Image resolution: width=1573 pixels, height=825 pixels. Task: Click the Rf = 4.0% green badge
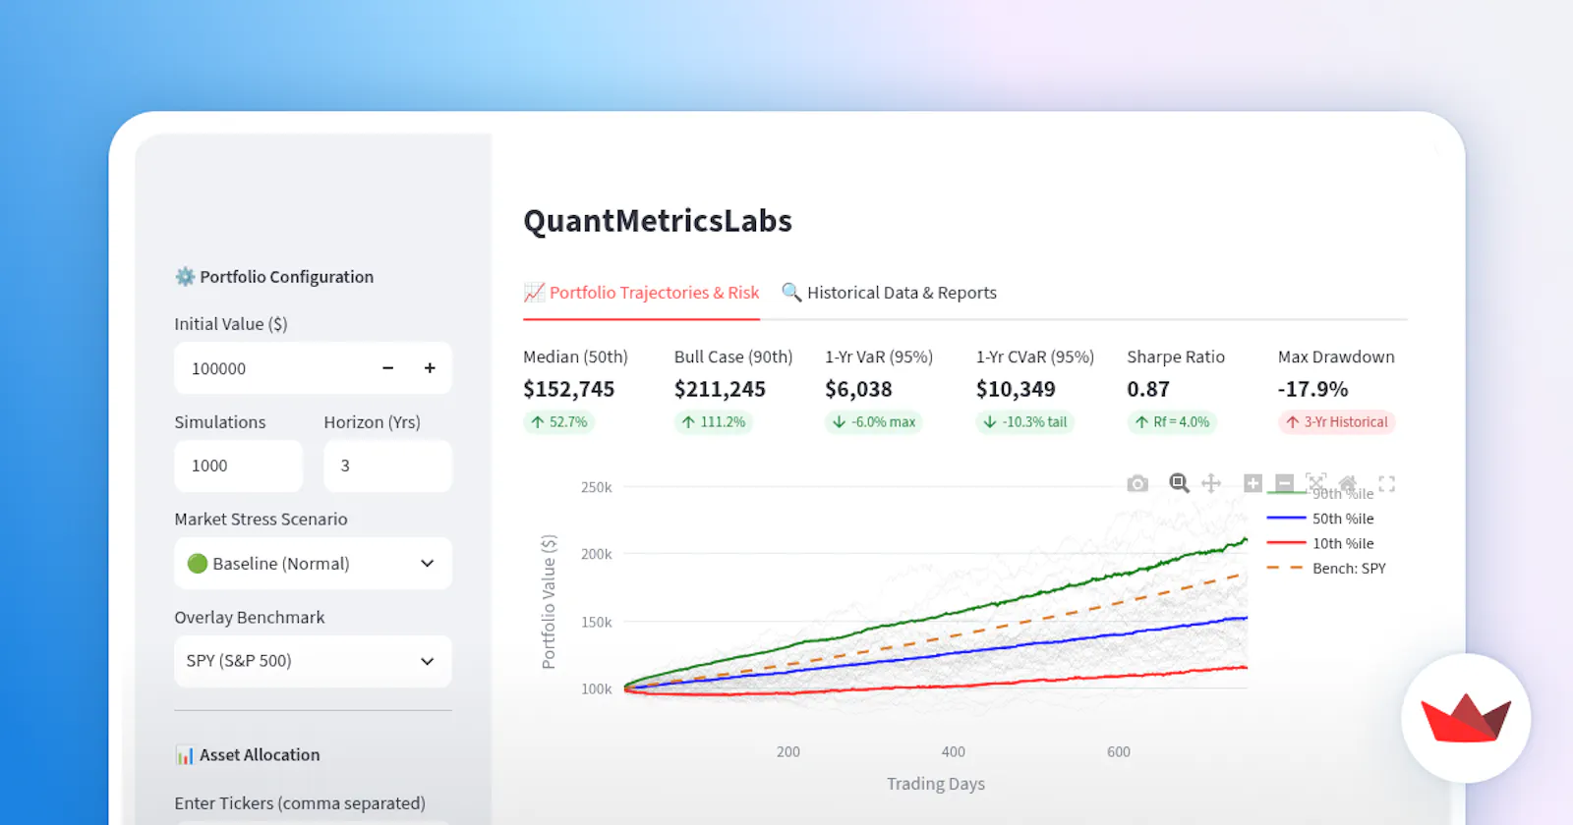pos(1173,422)
